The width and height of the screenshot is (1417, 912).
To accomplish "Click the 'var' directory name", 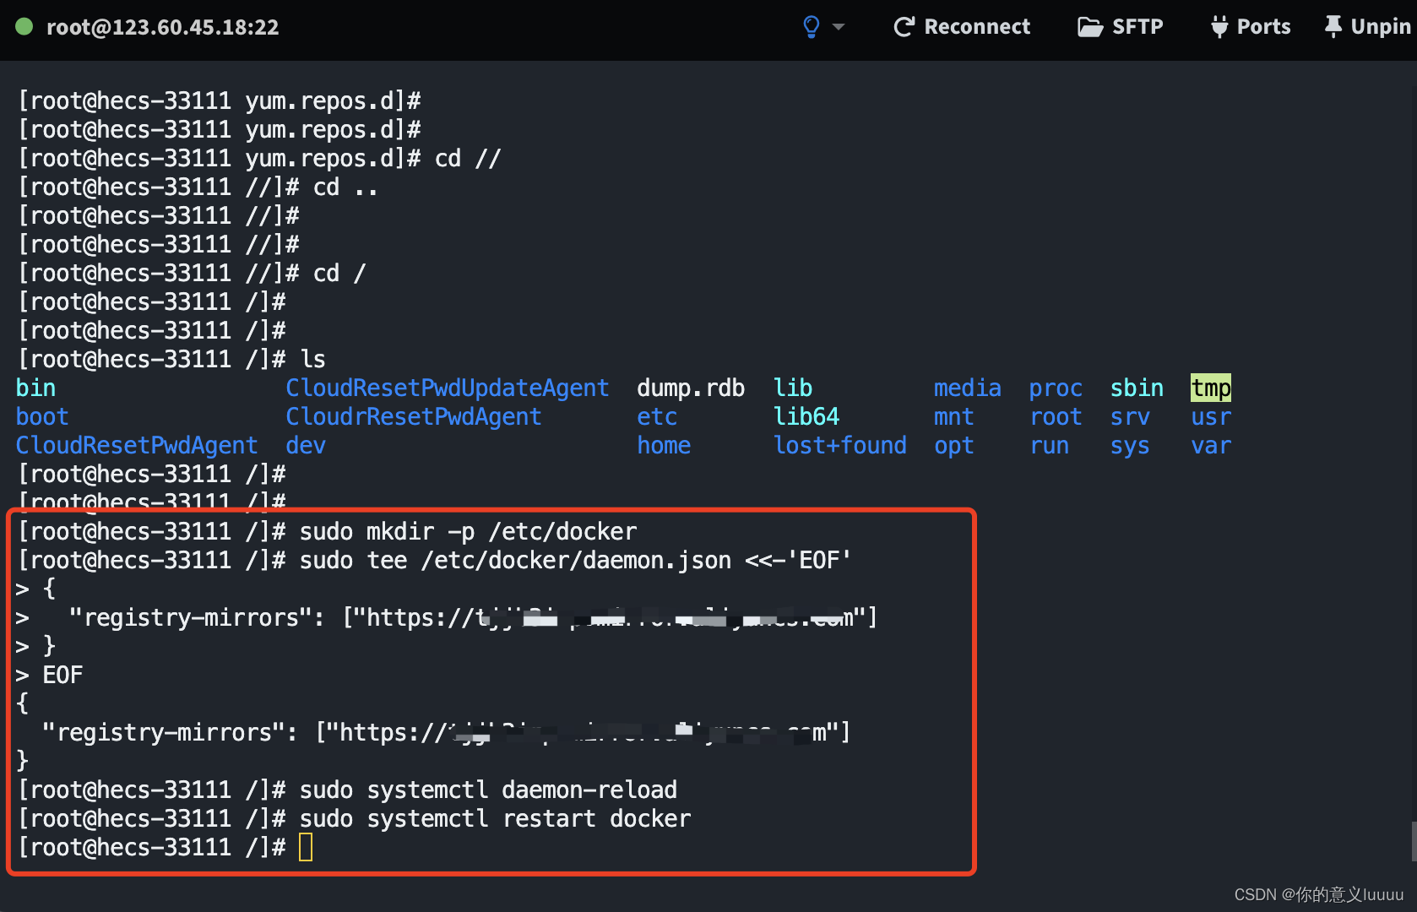I will pyautogui.click(x=1211, y=445).
